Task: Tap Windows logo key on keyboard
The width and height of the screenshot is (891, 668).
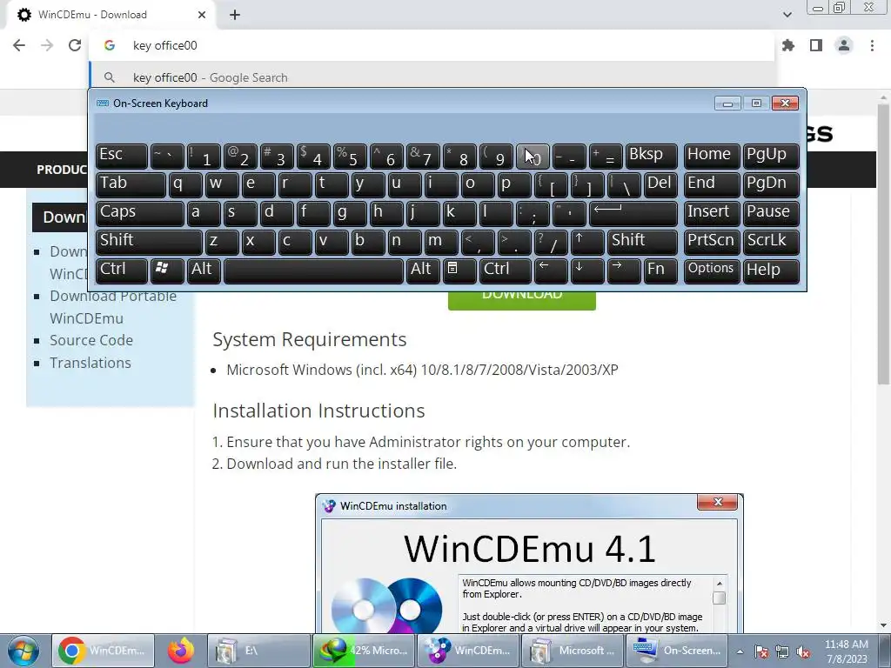Action: coord(167,270)
